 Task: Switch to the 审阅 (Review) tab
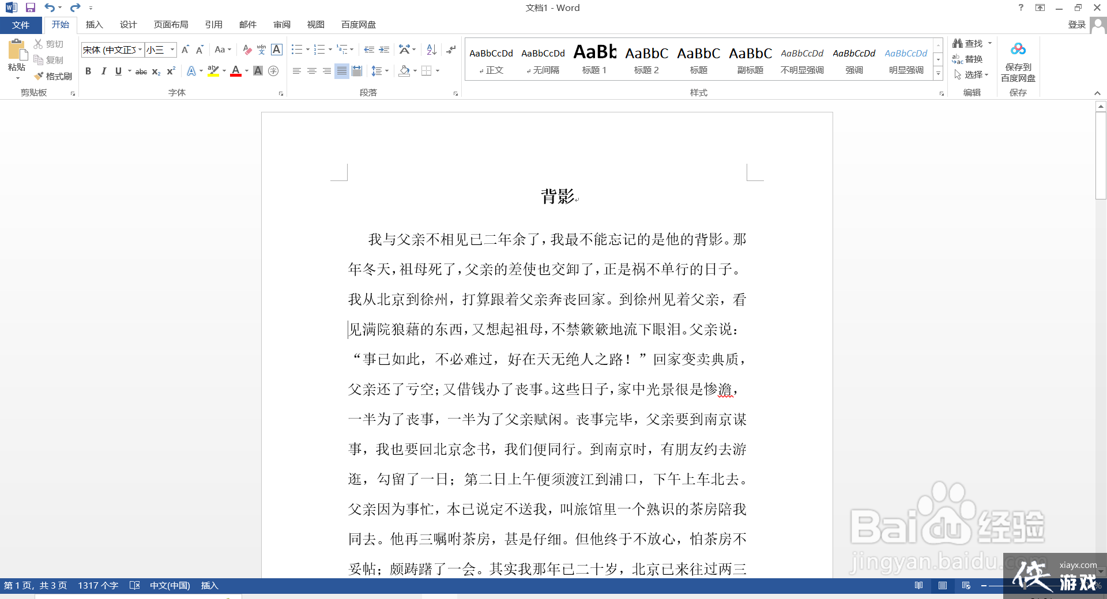[282, 25]
